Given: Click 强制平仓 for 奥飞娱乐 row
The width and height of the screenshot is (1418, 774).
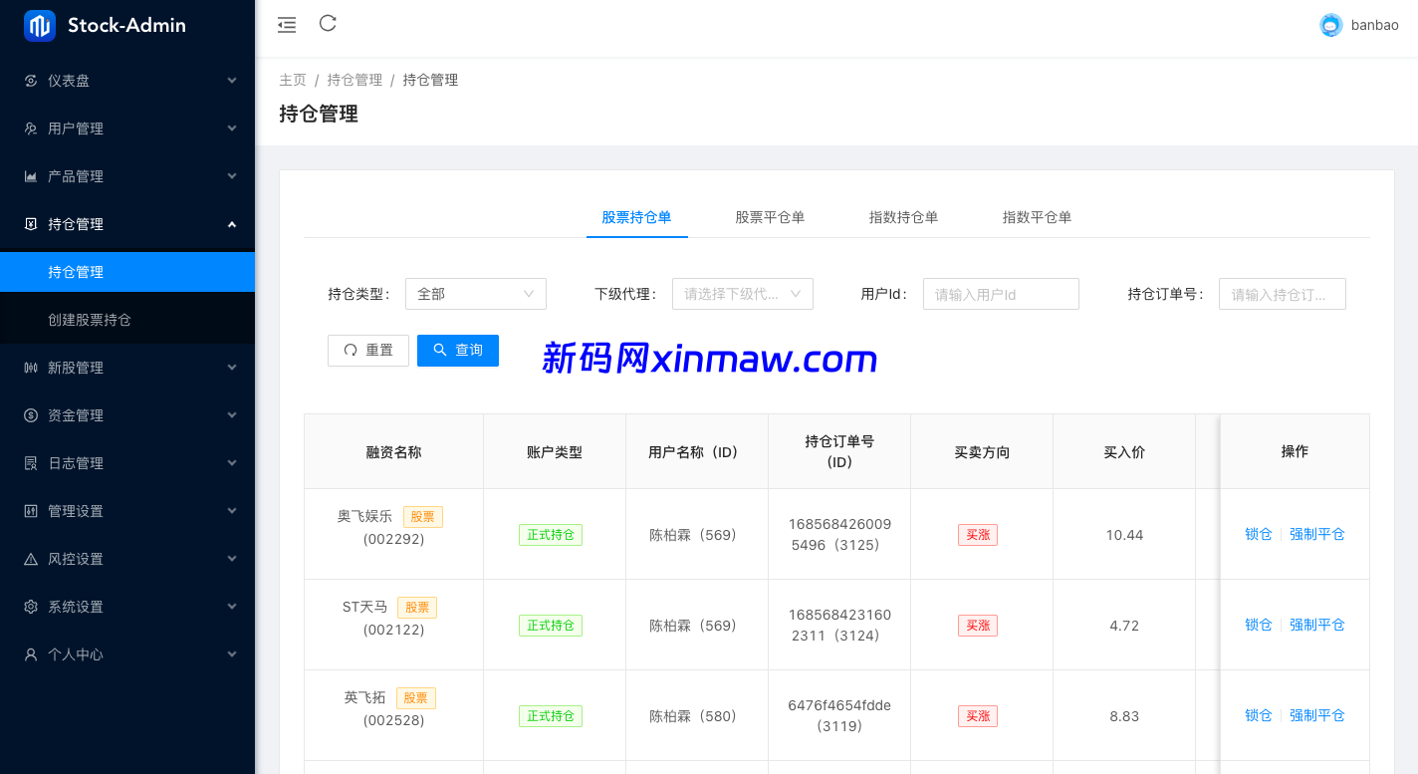Looking at the screenshot, I should point(1316,534).
